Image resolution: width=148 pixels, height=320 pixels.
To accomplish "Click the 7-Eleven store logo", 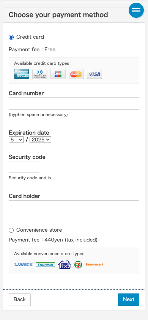I will (78, 265).
